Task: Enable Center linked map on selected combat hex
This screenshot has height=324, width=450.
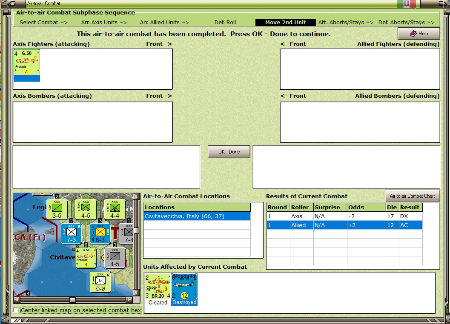Action: click(16, 310)
